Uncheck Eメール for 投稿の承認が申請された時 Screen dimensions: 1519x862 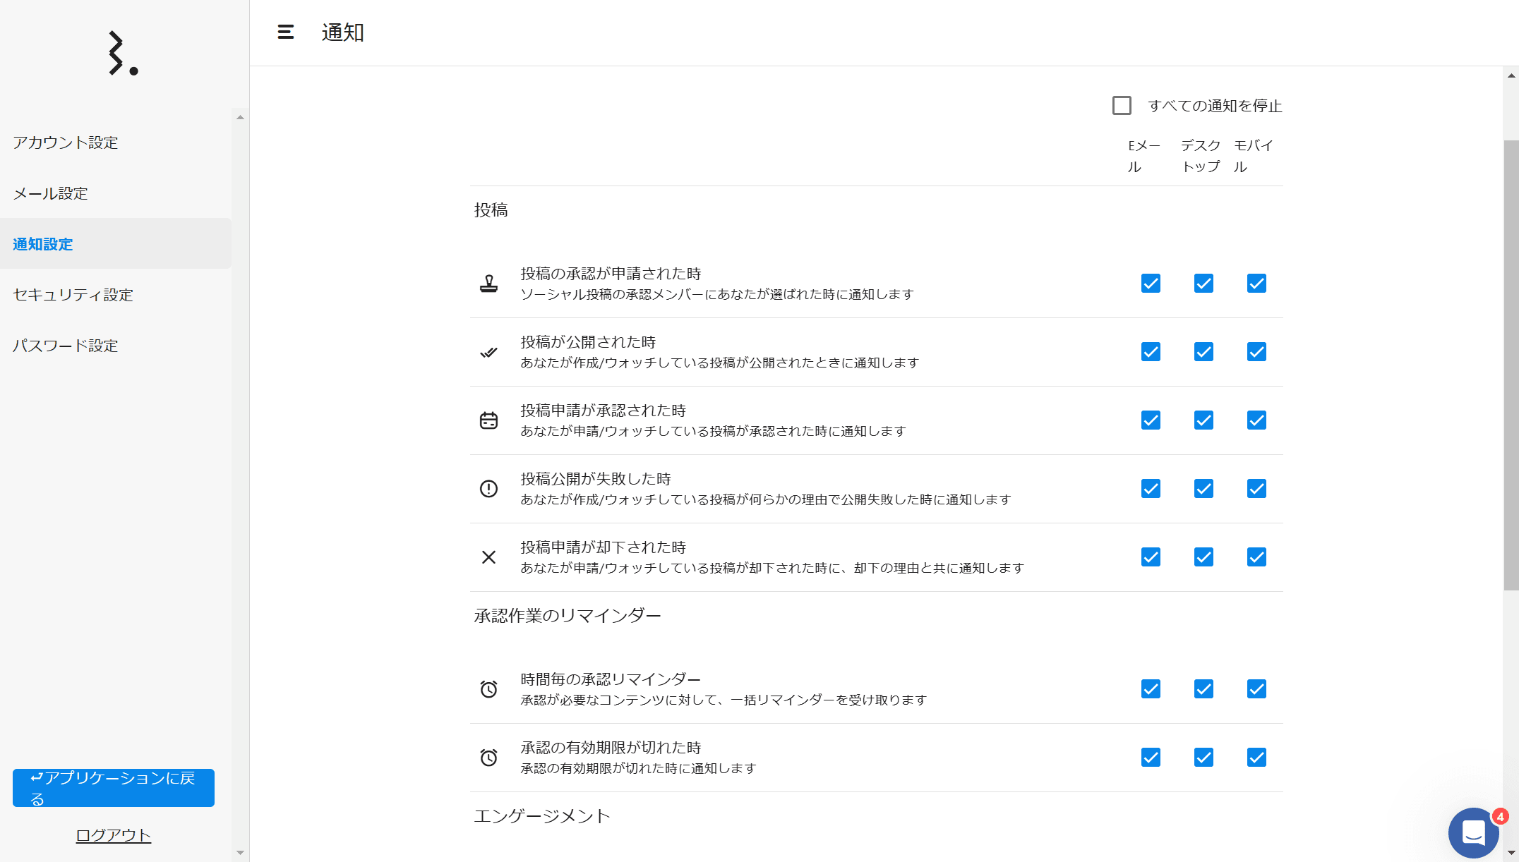[x=1151, y=284]
